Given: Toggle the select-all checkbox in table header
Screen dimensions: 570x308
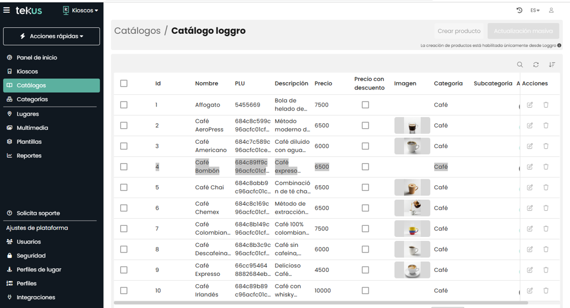Looking at the screenshot, I should coord(124,84).
